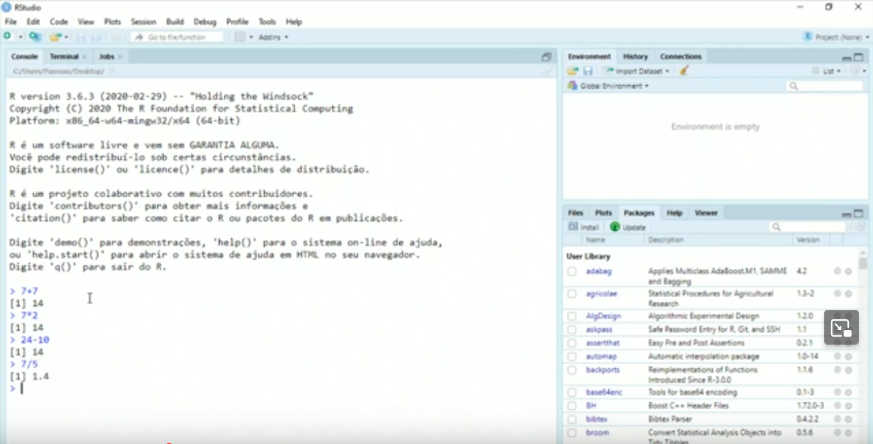
Task: Click the New File icon in the main toolbar
Action: click(8, 37)
